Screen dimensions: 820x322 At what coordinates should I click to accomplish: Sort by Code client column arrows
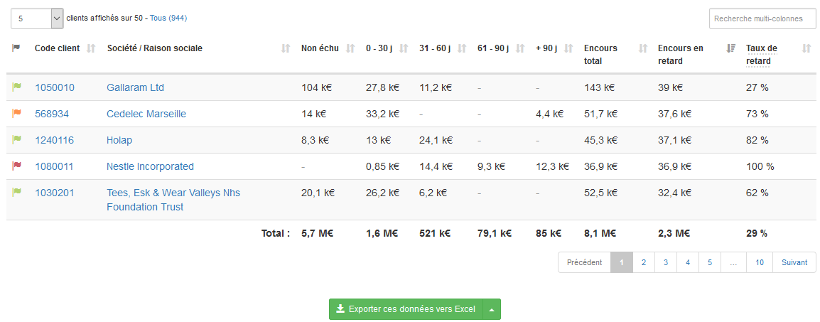[x=90, y=48]
